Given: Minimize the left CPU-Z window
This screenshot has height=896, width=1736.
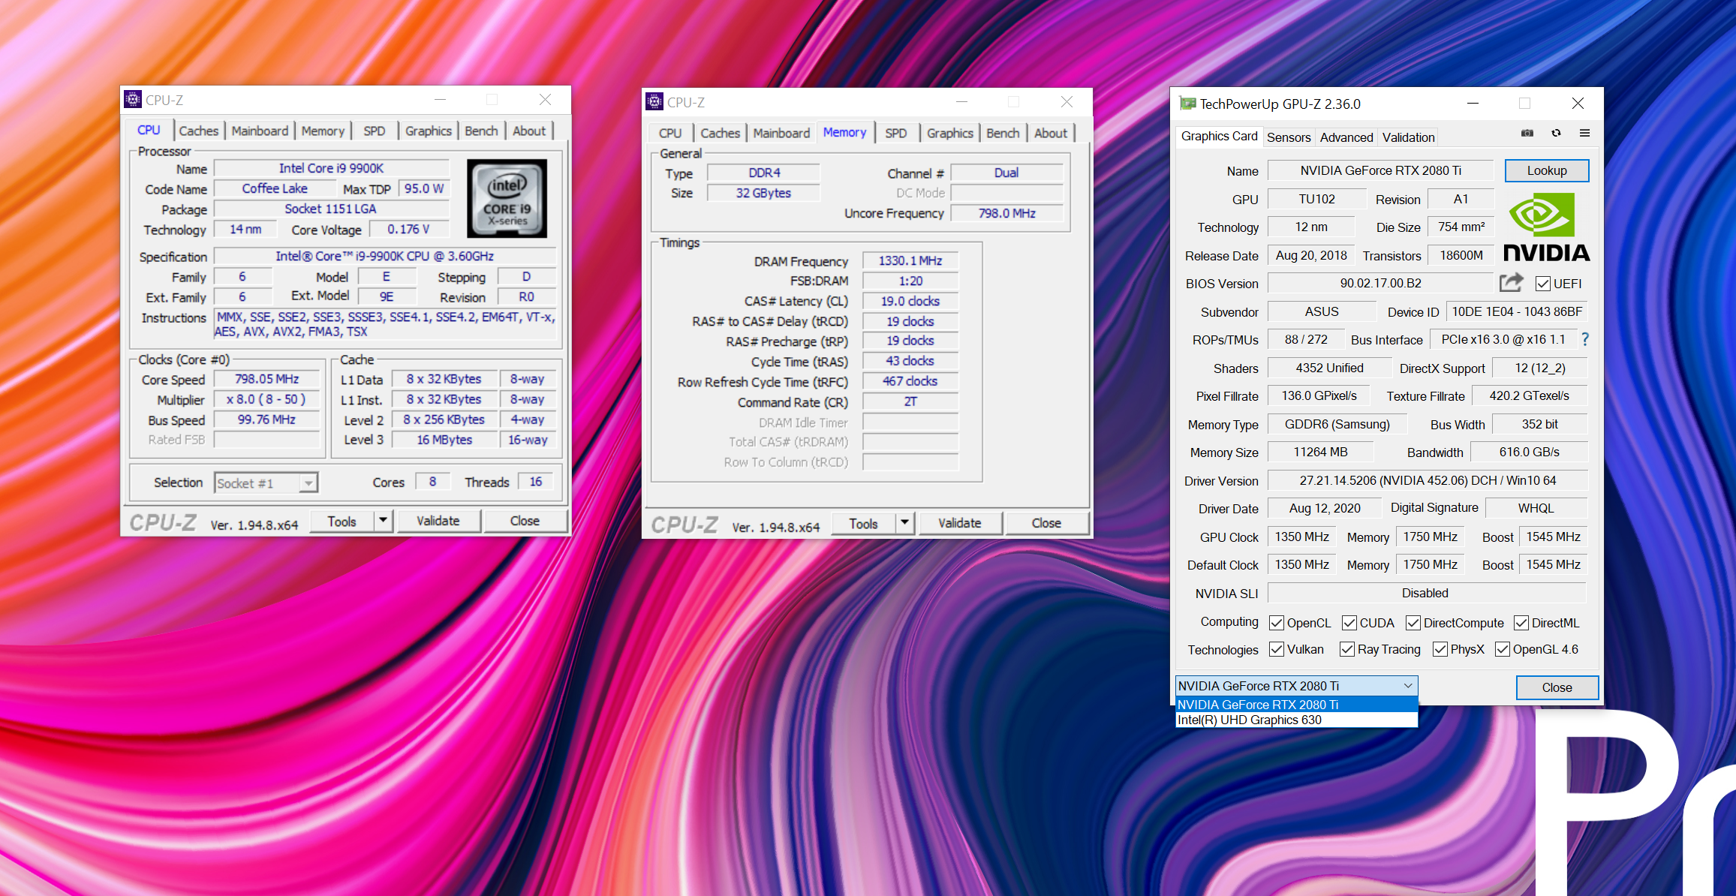Looking at the screenshot, I should click(440, 100).
